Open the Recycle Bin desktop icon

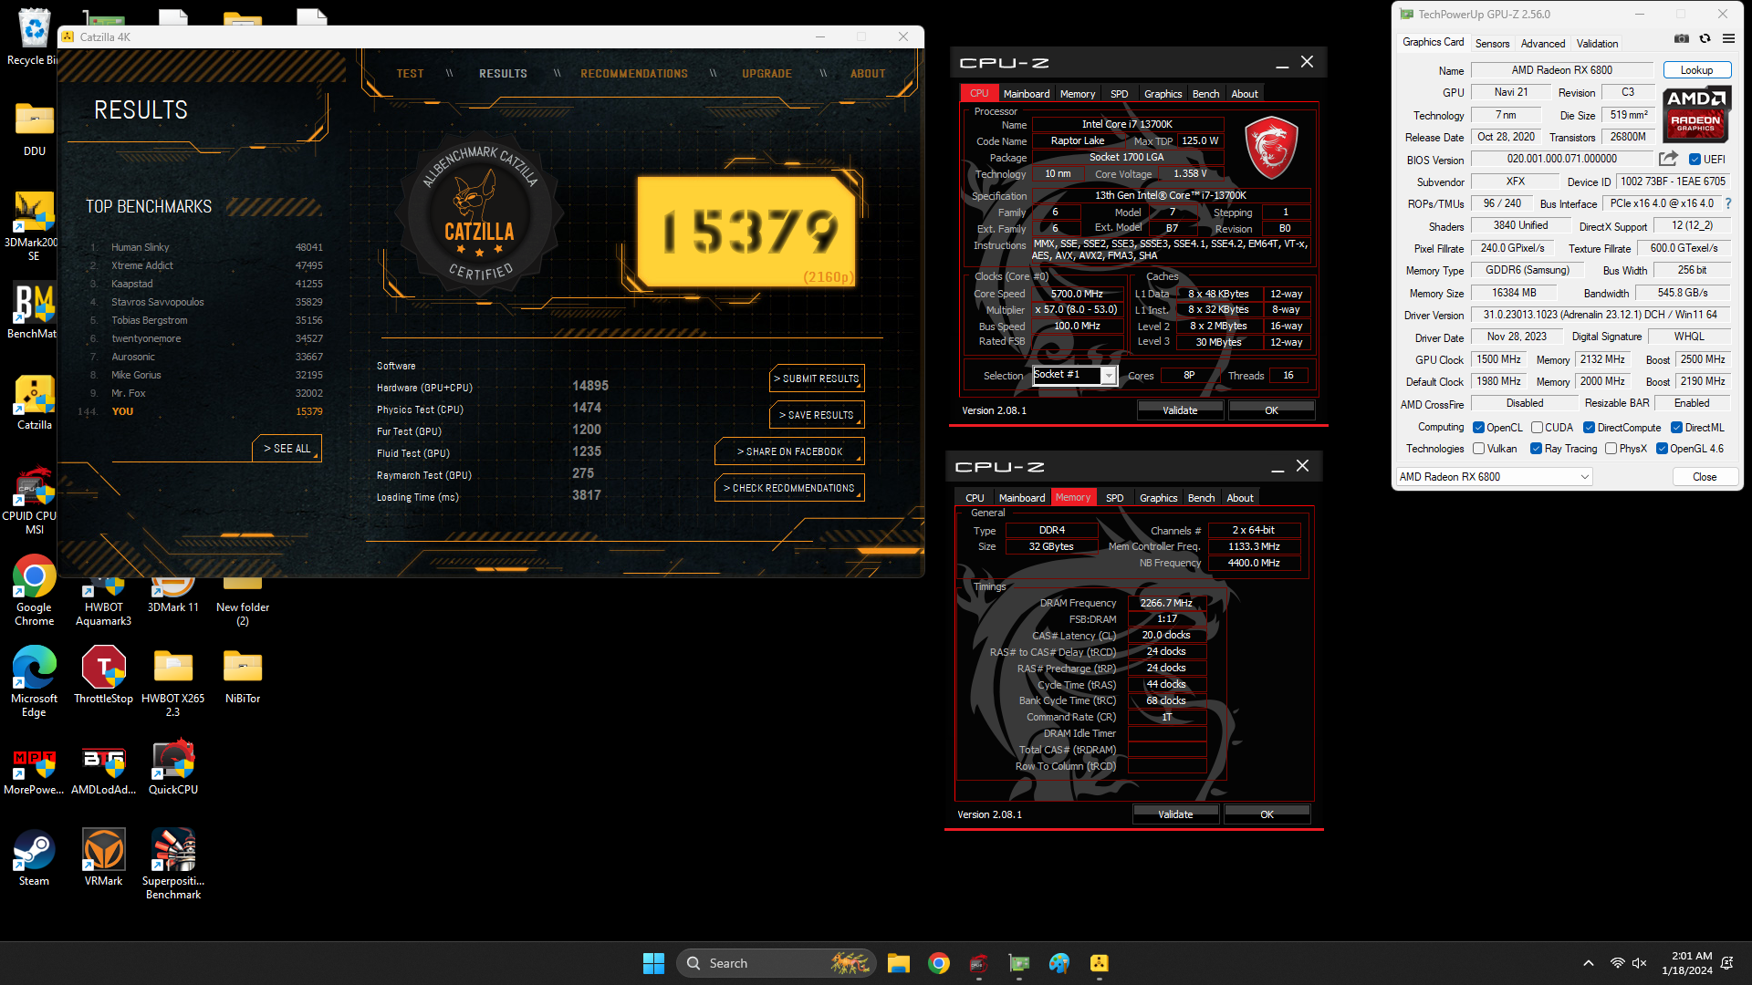click(34, 38)
